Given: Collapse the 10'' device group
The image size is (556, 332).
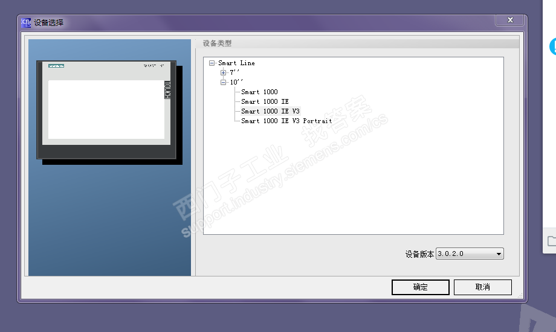Looking at the screenshot, I should [x=223, y=82].
